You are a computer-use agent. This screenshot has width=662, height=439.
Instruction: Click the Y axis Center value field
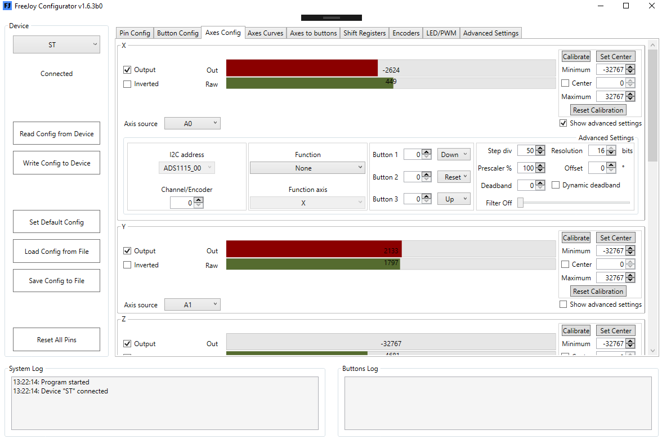(611, 265)
